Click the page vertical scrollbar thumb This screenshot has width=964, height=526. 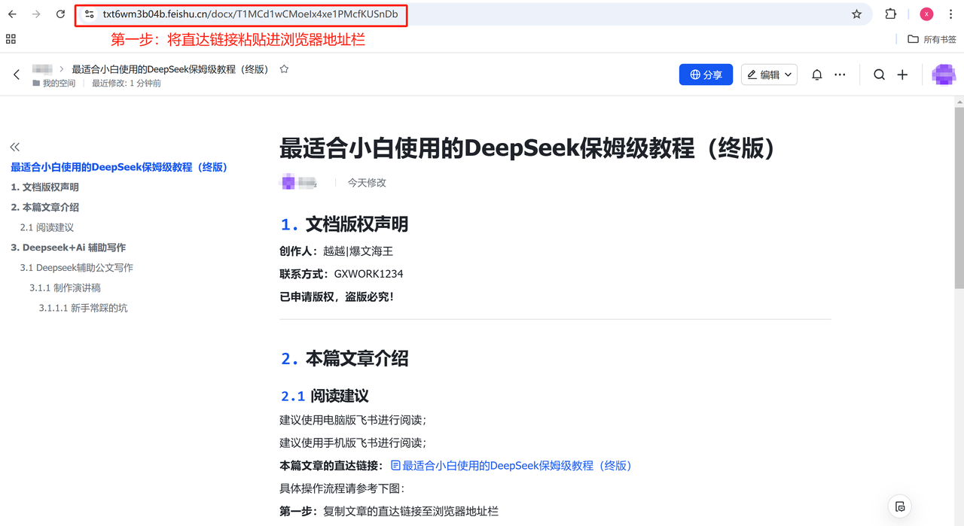959,197
